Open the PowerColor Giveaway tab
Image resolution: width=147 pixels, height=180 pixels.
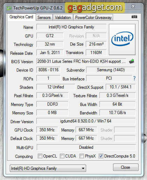(93, 18)
